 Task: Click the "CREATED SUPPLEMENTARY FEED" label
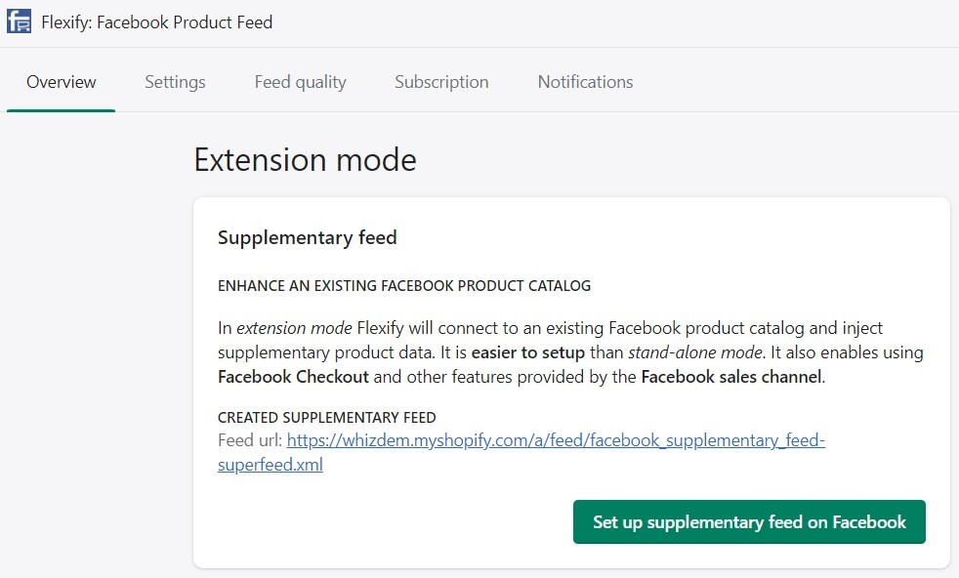(326, 417)
